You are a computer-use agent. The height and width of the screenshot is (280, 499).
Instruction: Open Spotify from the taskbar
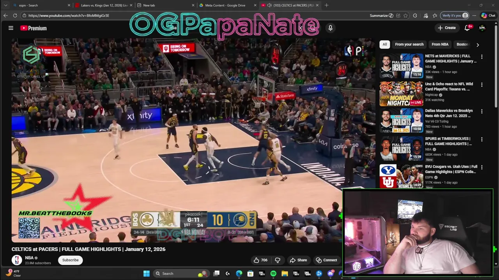(x=273, y=273)
